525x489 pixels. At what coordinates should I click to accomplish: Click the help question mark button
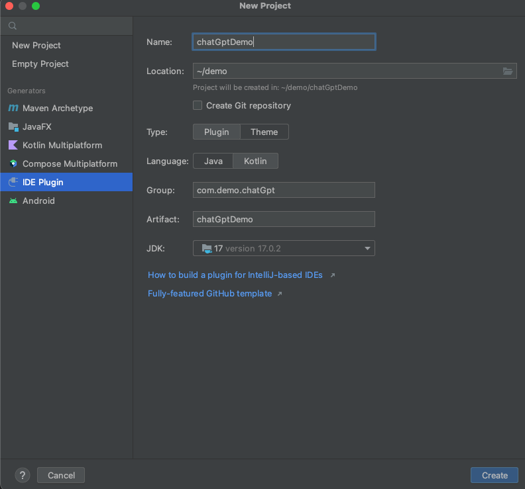[x=23, y=475]
